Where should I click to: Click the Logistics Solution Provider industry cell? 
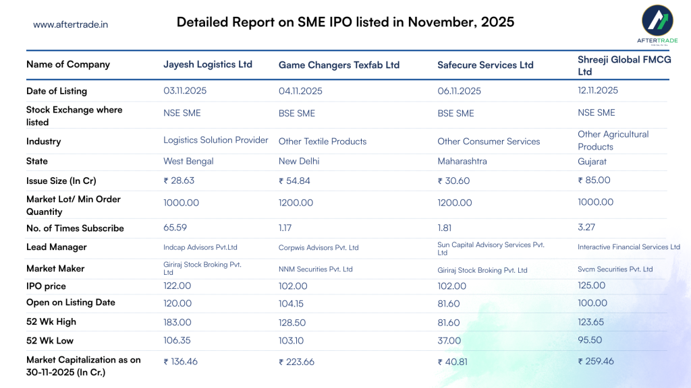click(215, 140)
